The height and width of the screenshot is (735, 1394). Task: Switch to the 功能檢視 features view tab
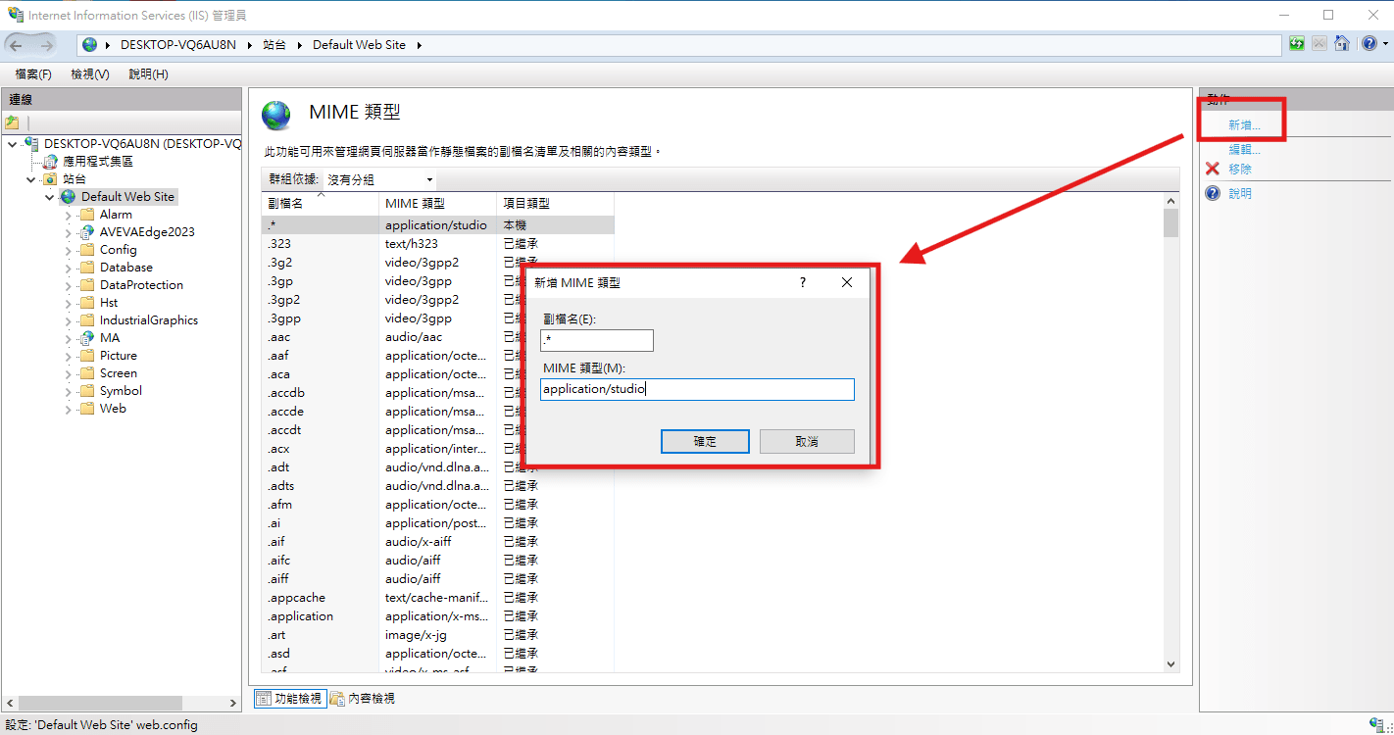[x=289, y=699]
